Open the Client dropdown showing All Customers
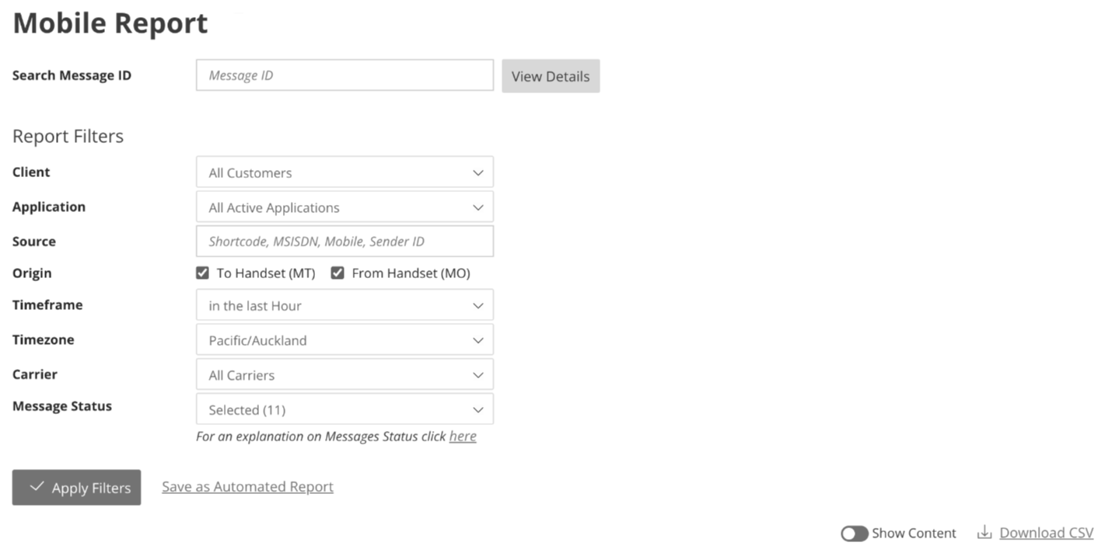Viewport: 1105px width, 546px height. pos(344,172)
